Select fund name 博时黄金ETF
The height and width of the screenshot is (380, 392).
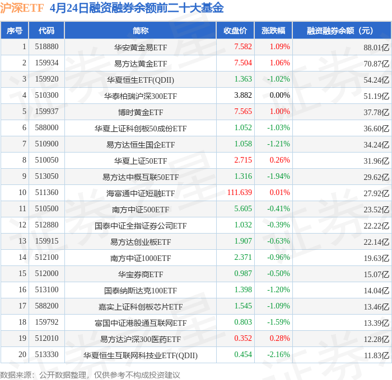pyautogui.click(x=141, y=112)
